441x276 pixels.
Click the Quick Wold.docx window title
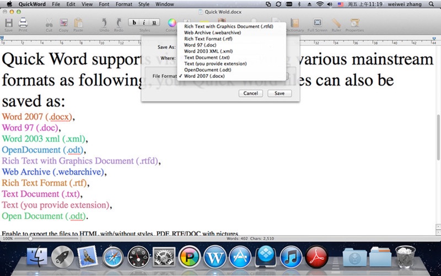(223, 12)
